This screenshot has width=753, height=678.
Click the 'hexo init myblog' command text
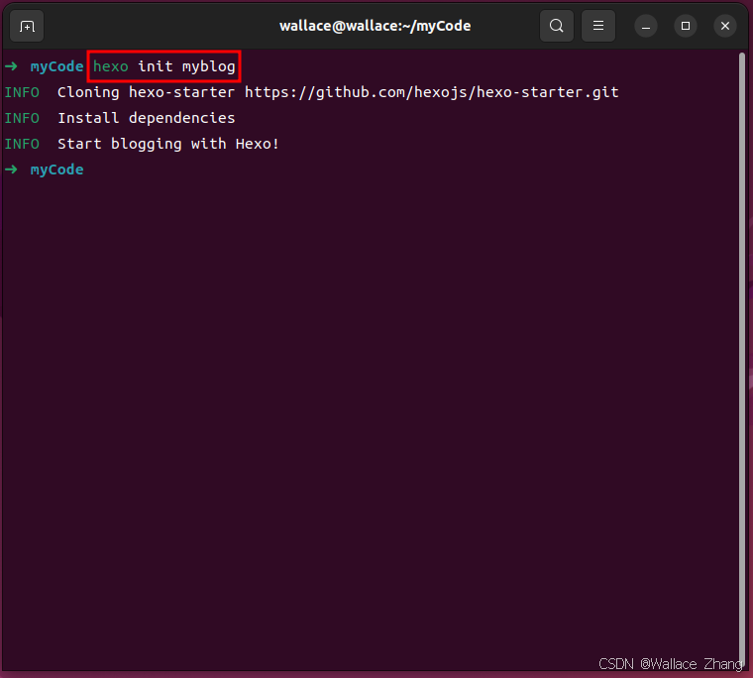(x=163, y=66)
